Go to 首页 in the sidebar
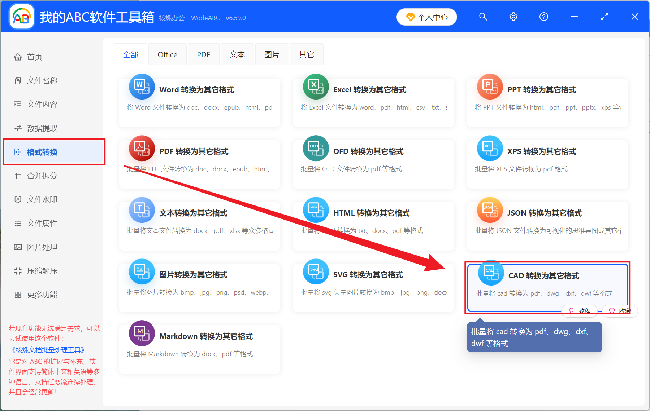 click(x=35, y=57)
